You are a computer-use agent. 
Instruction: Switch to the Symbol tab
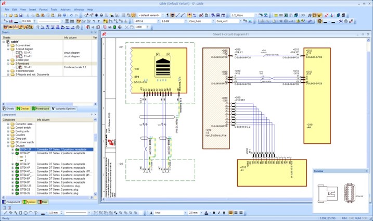click(x=29, y=202)
